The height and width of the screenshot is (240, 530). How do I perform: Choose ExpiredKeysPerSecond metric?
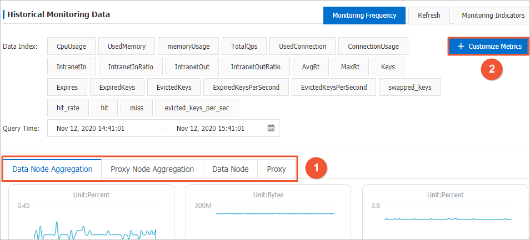click(x=246, y=88)
